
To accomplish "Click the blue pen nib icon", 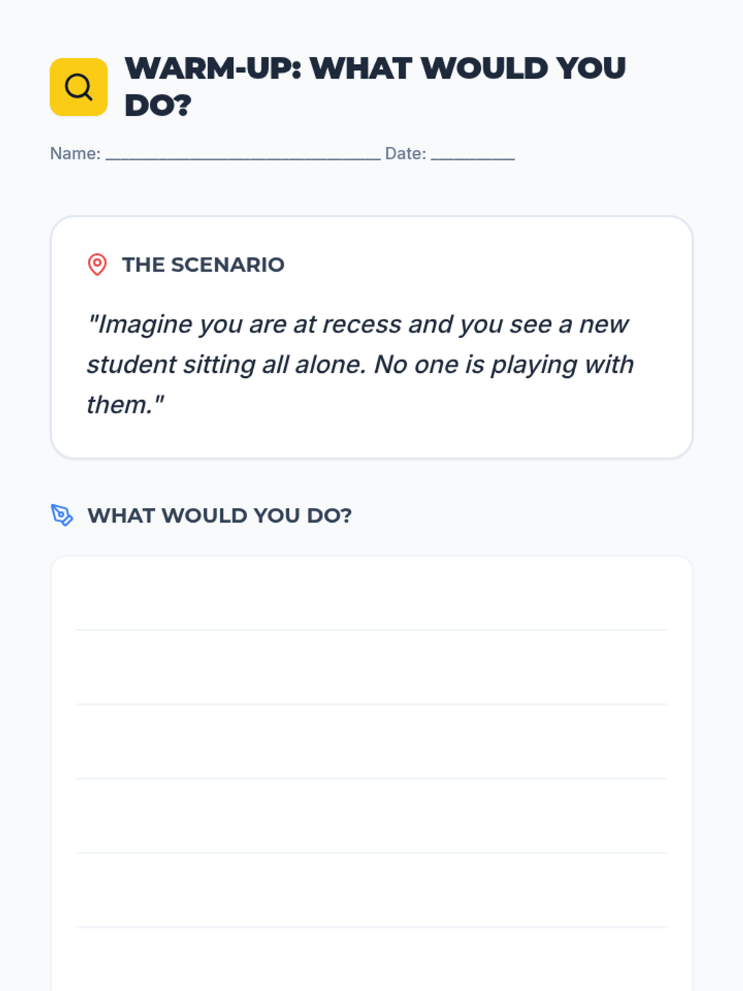I will [62, 515].
